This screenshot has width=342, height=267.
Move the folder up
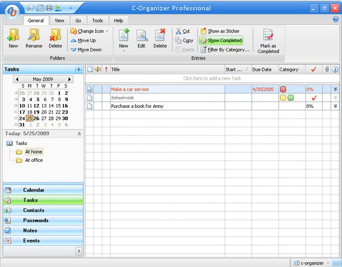click(84, 40)
